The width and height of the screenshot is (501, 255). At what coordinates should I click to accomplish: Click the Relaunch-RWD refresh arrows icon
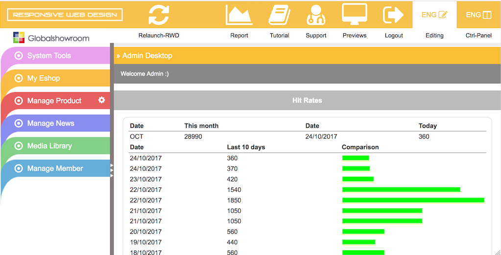coord(159,15)
